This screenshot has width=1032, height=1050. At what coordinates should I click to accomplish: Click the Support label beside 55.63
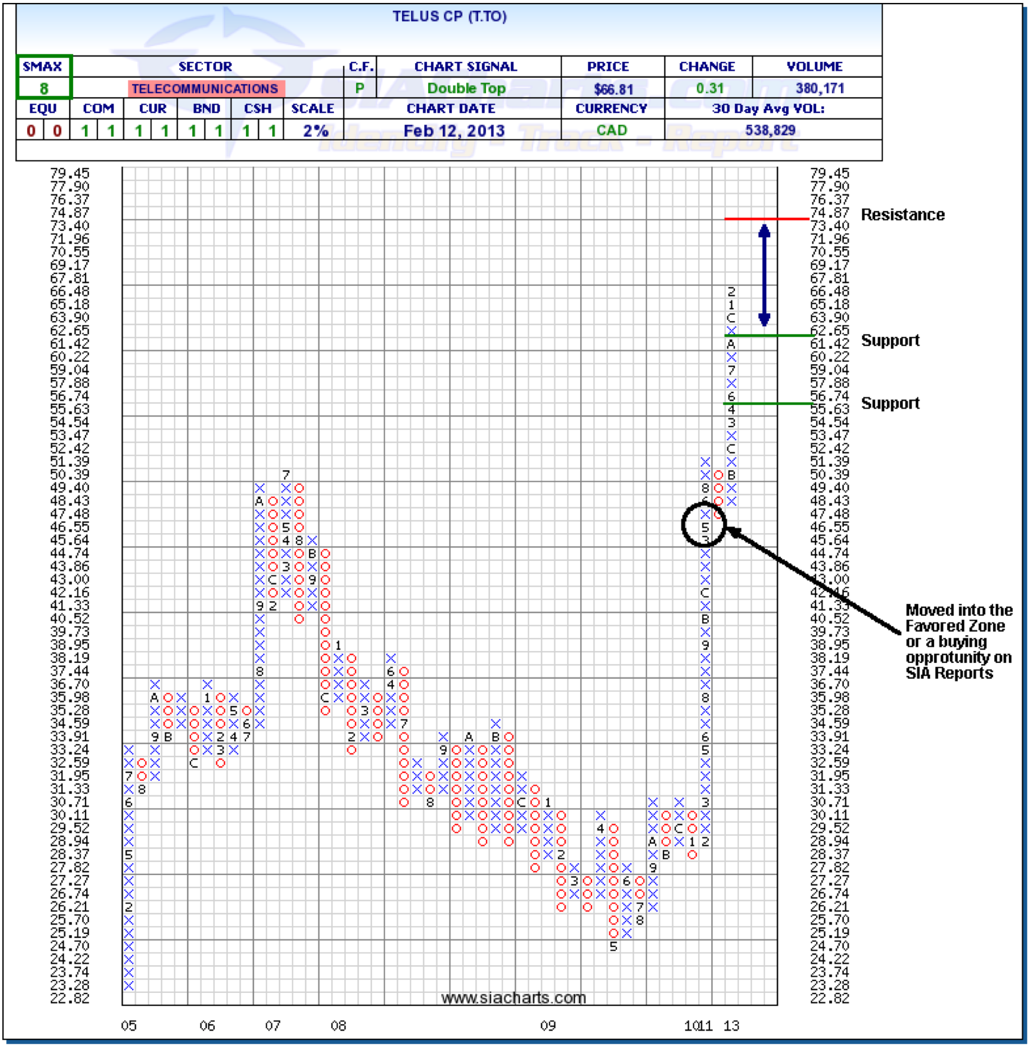pyautogui.click(x=890, y=404)
